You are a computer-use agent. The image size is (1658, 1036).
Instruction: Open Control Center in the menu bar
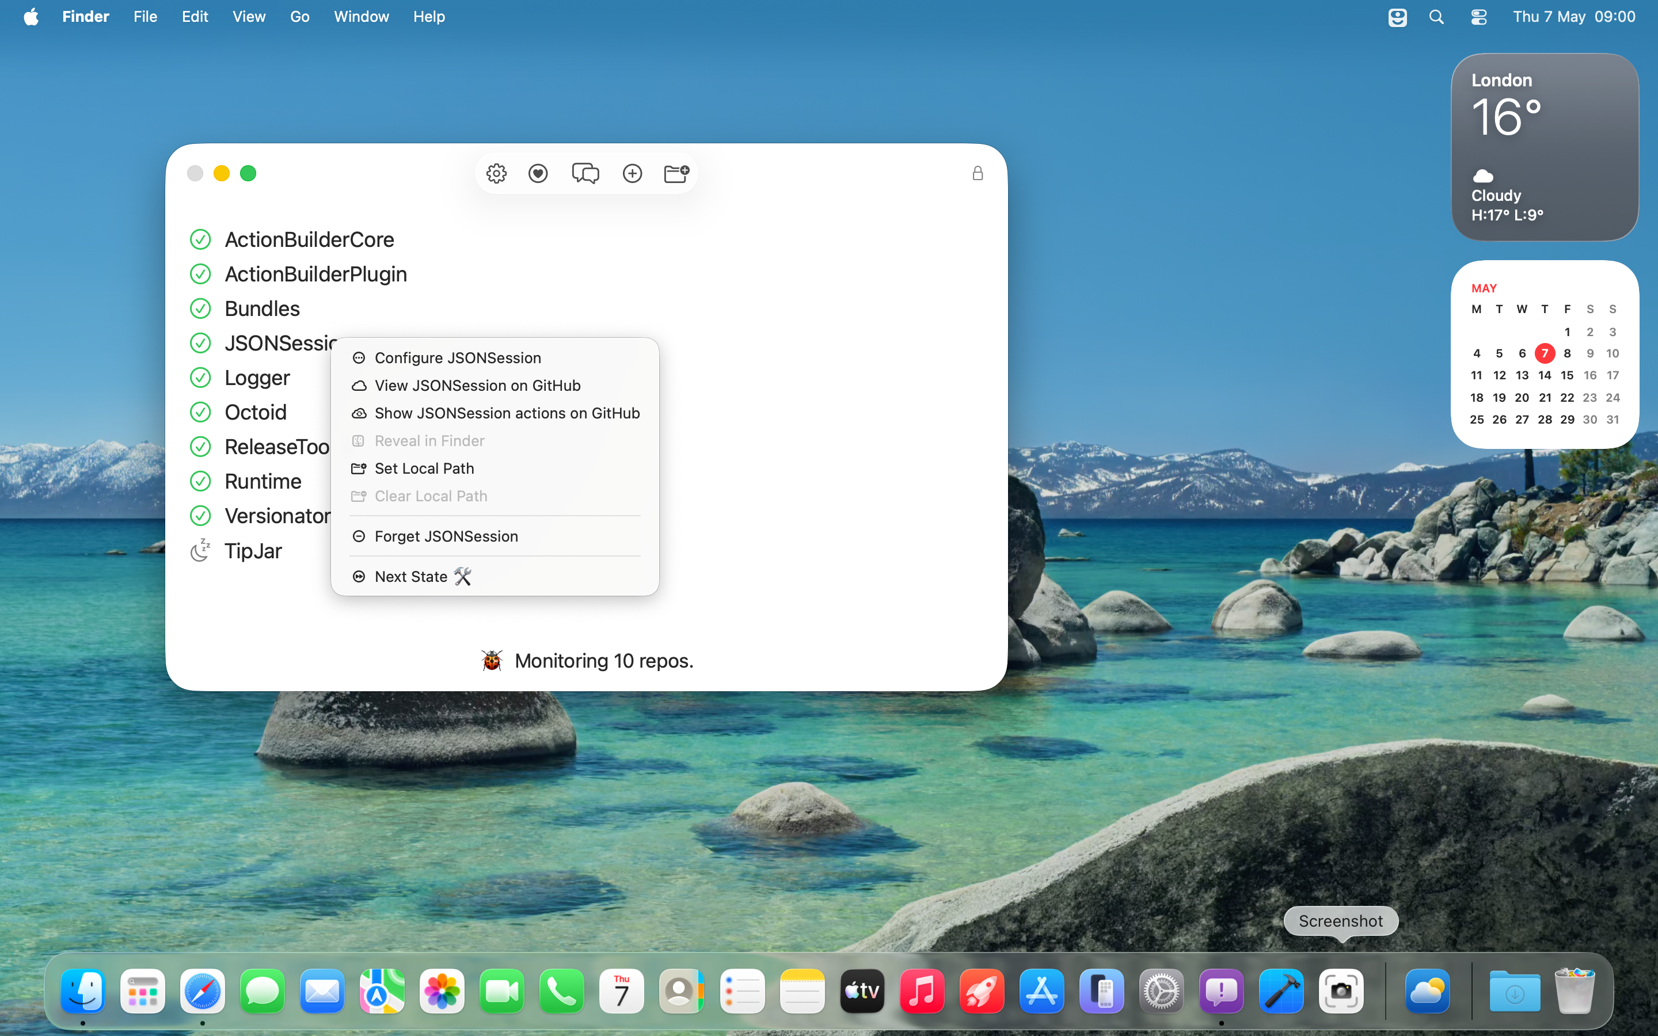[x=1478, y=17]
